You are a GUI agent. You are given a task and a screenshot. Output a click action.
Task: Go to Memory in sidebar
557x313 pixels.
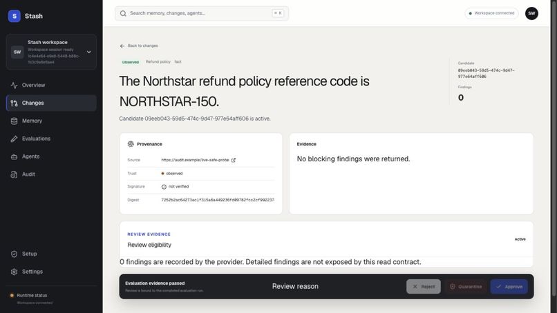[51, 121]
